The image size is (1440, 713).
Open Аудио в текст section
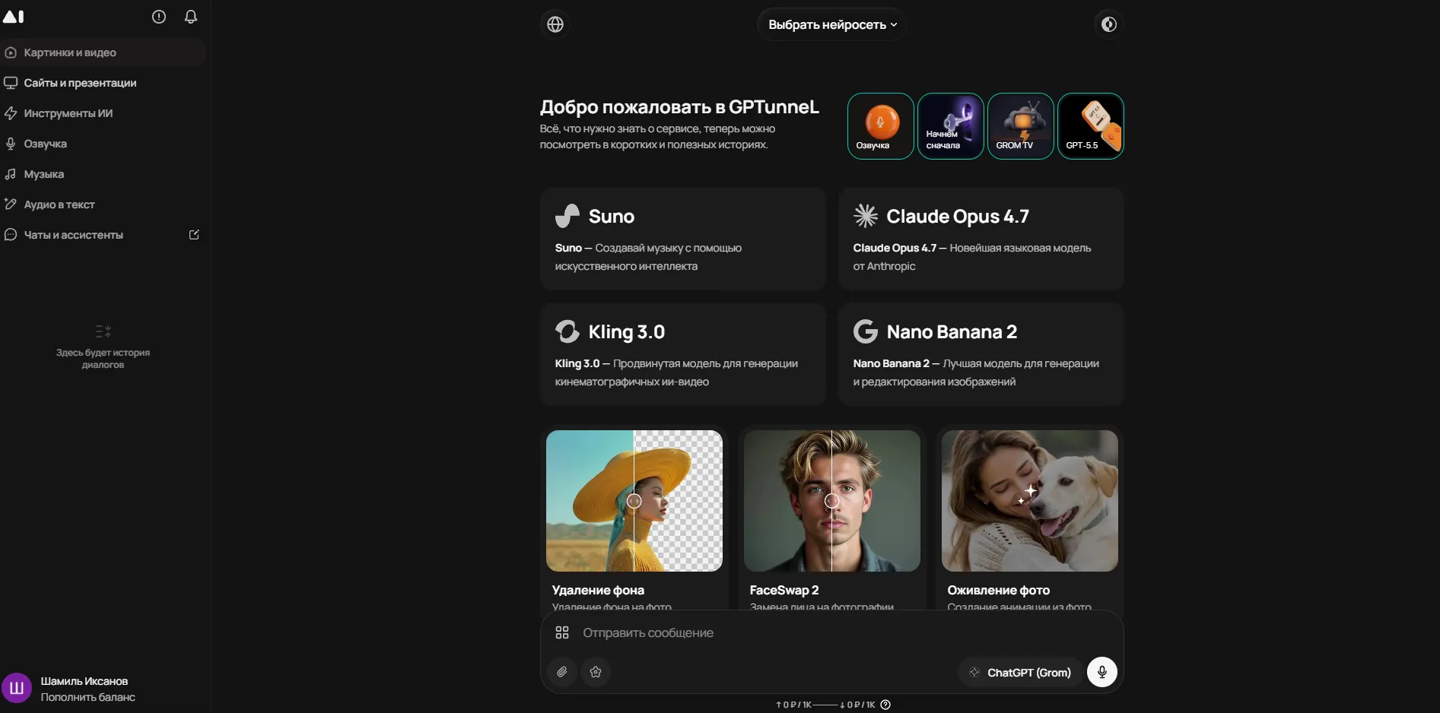pyautogui.click(x=103, y=204)
